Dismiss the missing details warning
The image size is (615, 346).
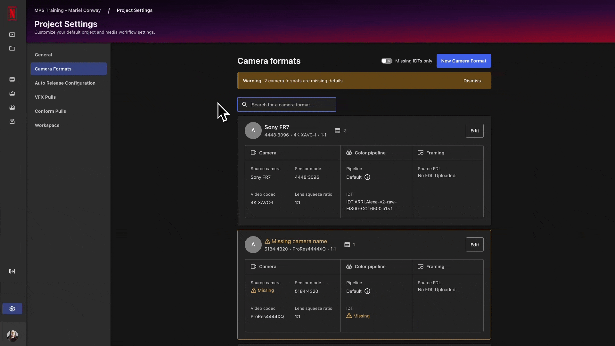[472, 81]
